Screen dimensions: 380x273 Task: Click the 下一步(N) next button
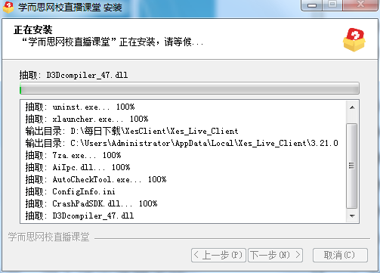(x=275, y=255)
